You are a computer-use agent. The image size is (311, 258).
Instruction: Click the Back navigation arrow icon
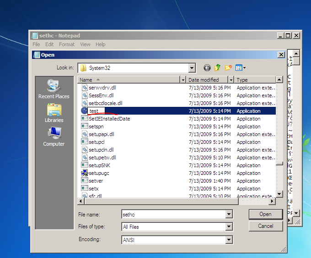[207, 68]
